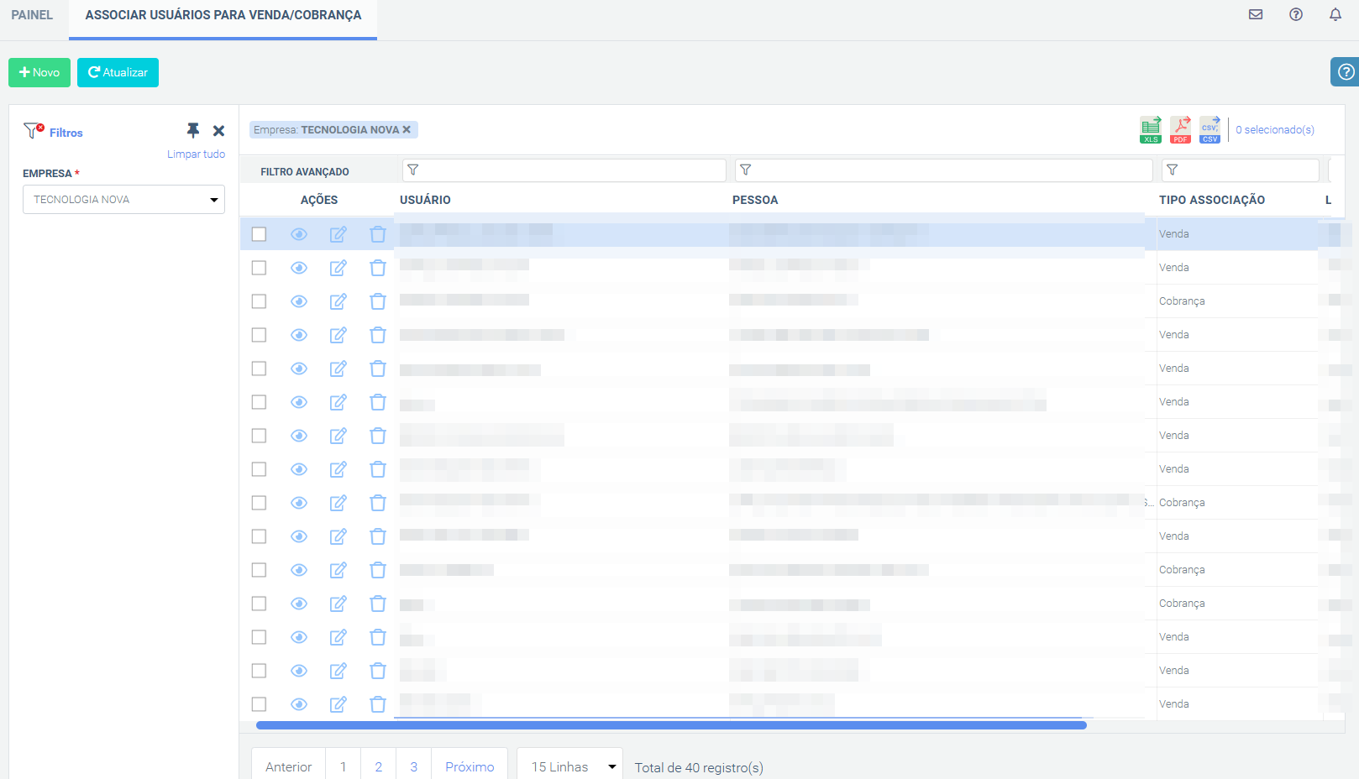Edit the third row record (first Cobrança)
Screen dimensions: 1359x779
(338, 301)
